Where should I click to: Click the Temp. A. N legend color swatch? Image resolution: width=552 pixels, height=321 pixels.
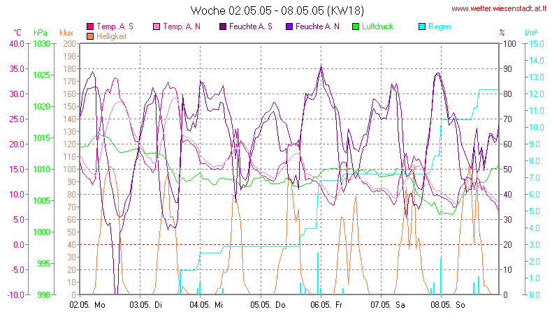click(157, 27)
